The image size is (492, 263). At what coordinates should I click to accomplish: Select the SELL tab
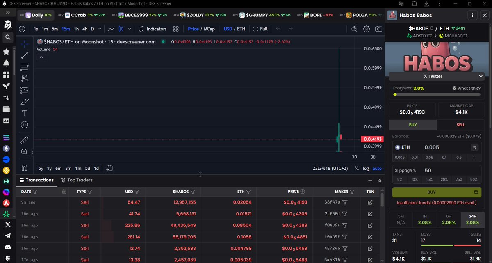tap(461, 125)
